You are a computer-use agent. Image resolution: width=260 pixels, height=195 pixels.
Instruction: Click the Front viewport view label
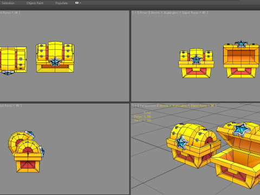tap(144, 12)
